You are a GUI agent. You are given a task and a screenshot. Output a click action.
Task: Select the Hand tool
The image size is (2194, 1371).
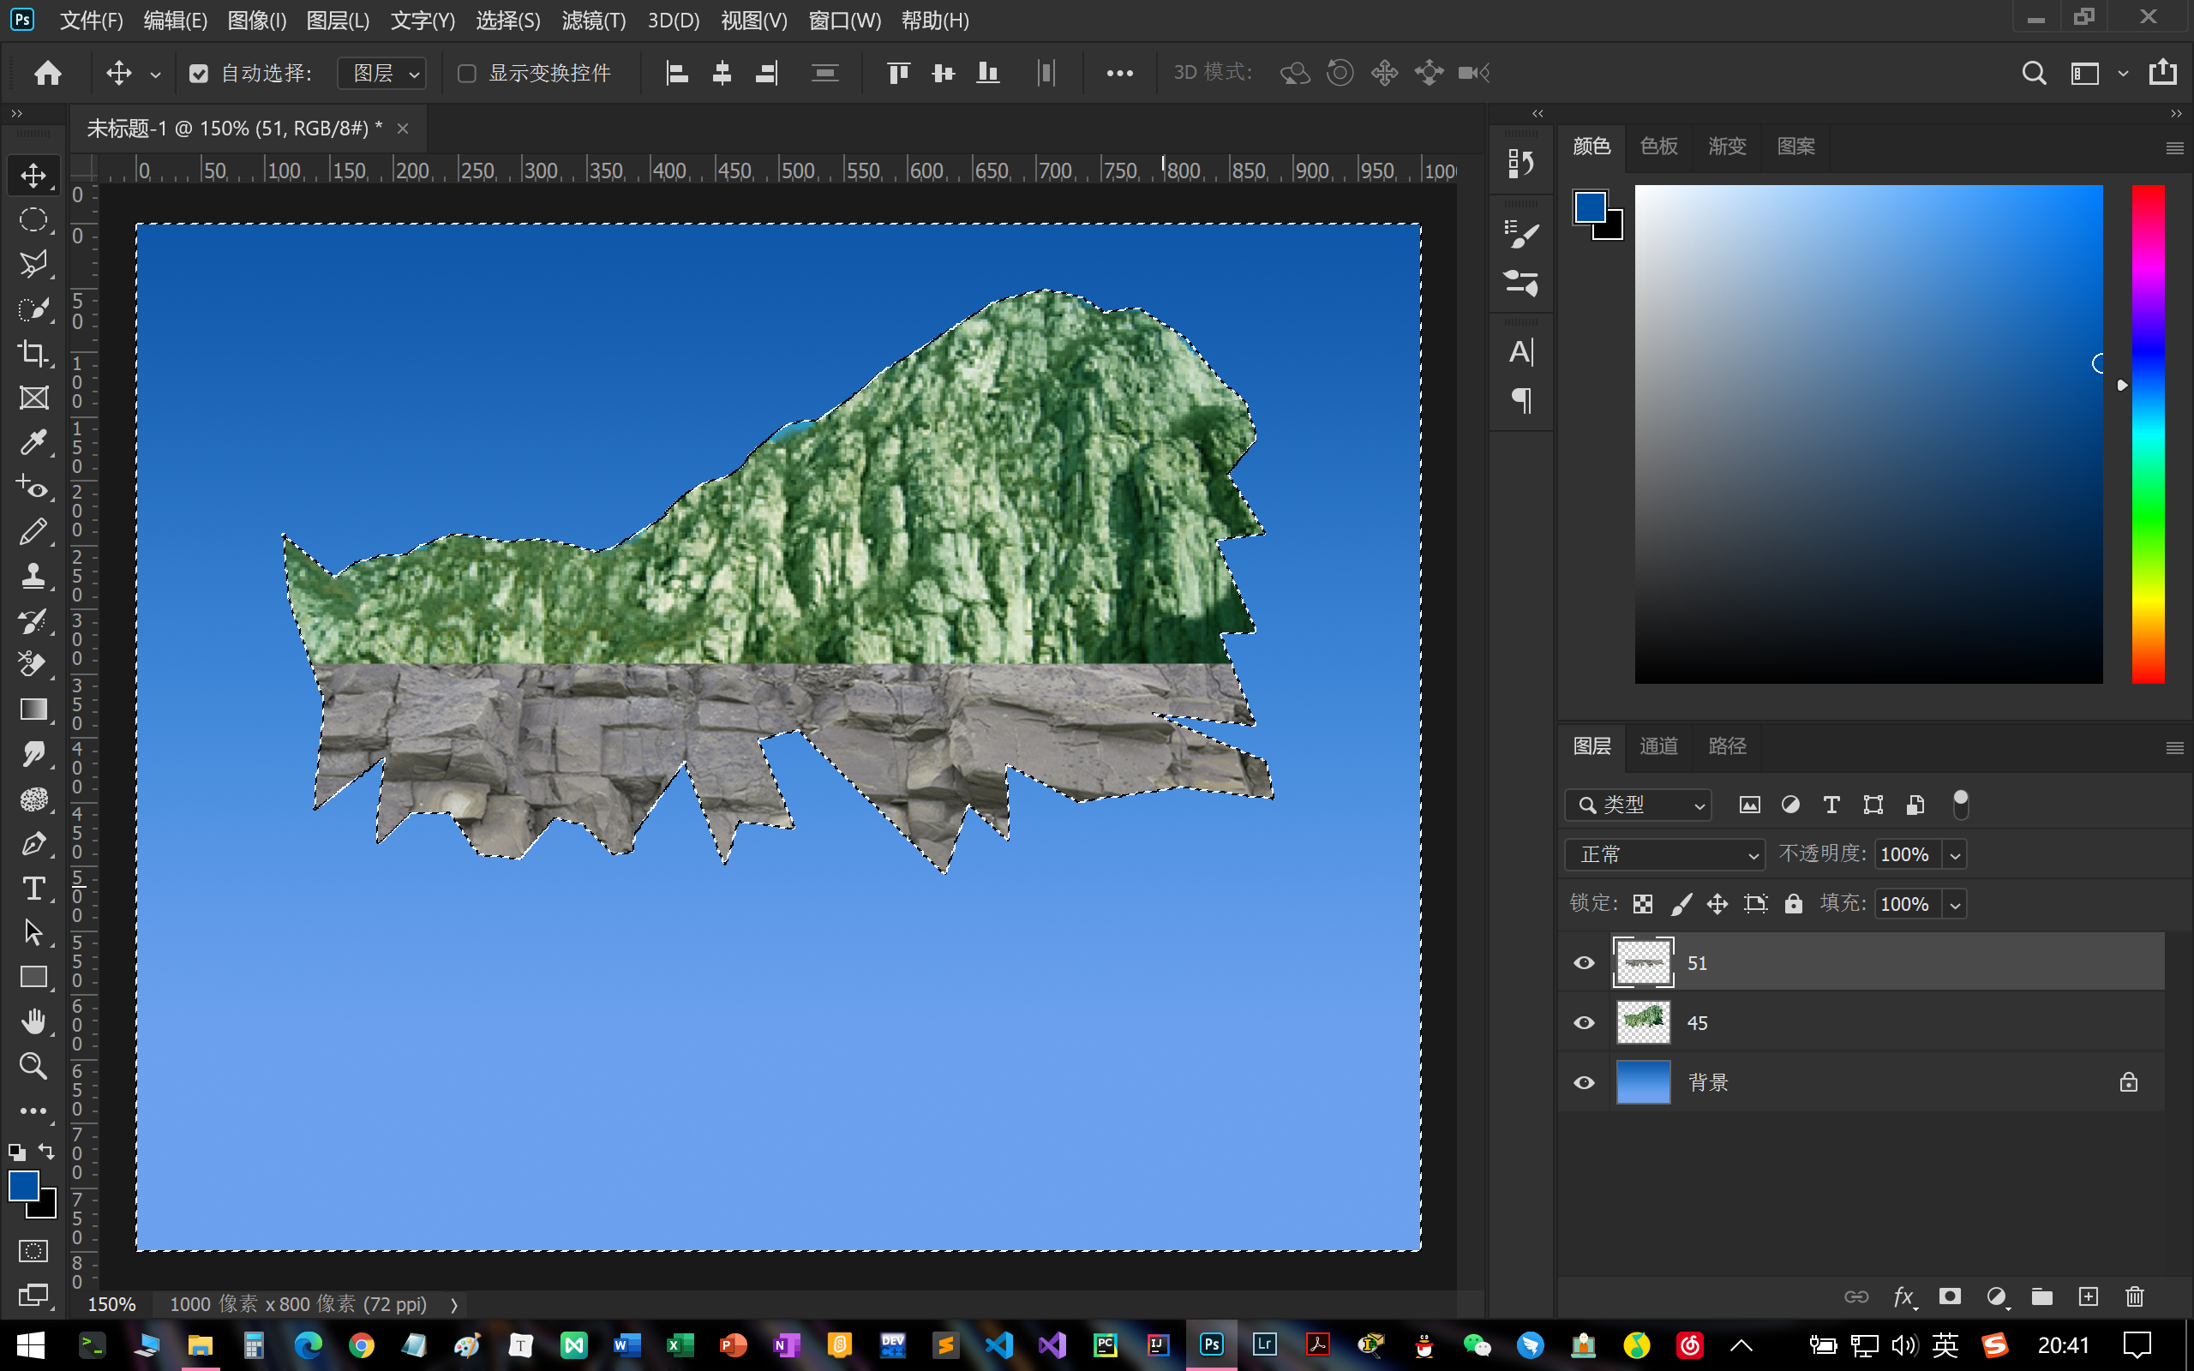33,1021
